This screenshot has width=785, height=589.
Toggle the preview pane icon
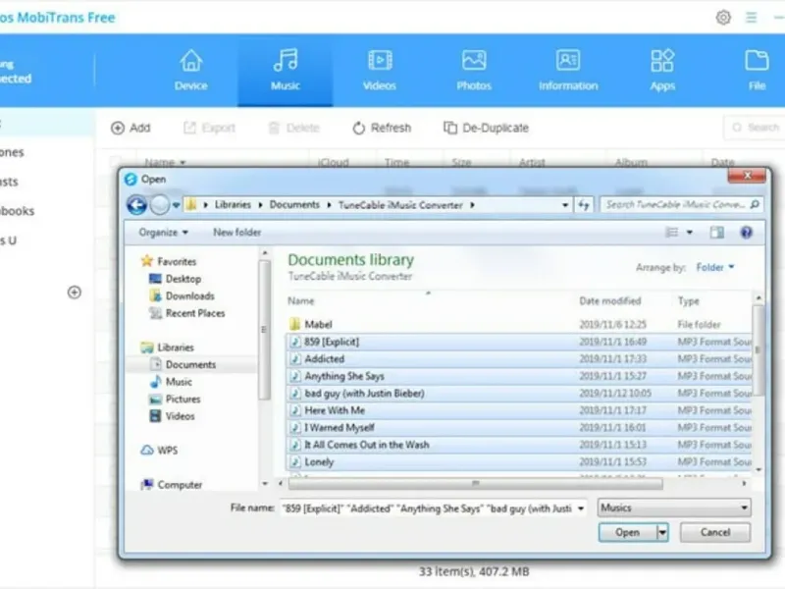[717, 233]
